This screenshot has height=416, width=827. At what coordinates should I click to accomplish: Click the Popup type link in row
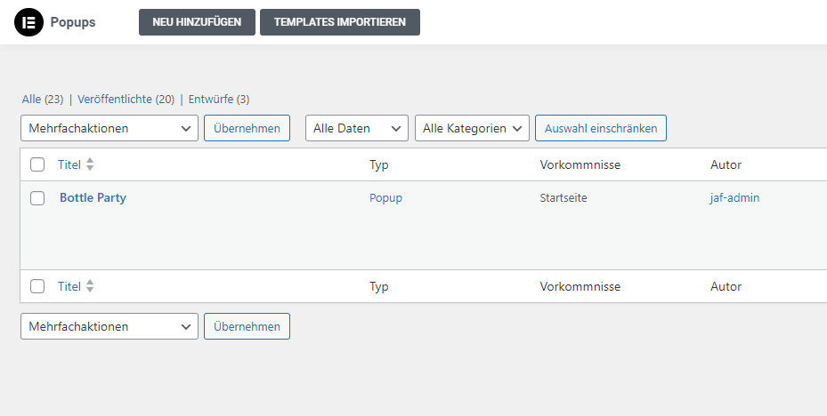[x=385, y=198]
